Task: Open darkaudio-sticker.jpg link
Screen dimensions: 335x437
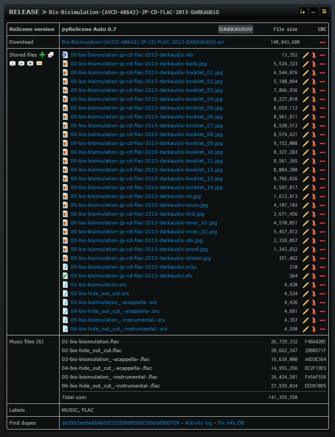Action: click(141, 258)
